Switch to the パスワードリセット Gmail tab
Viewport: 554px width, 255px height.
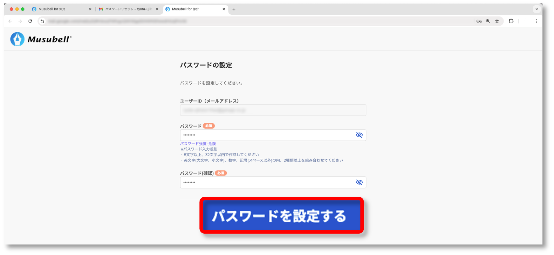[x=128, y=9]
